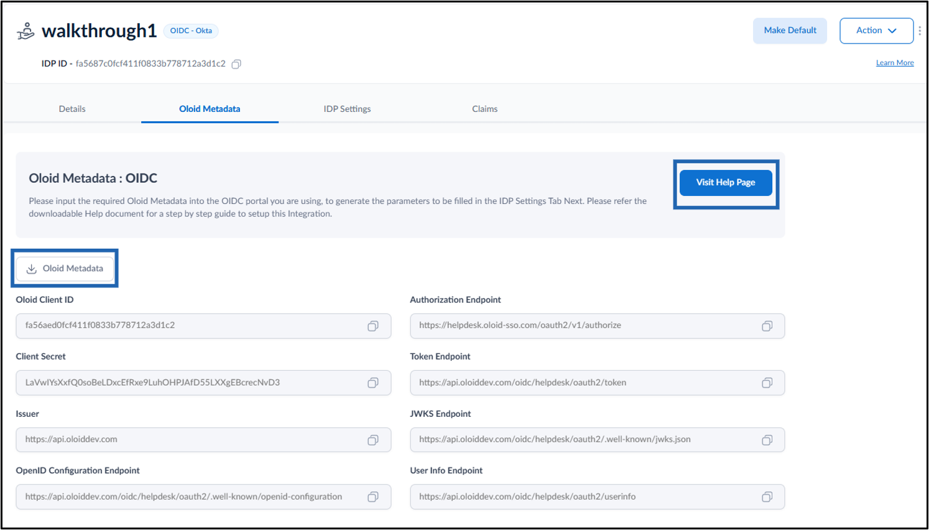Download the Oloid Metadata file
This screenshot has height=530, width=929.
pos(65,269)
